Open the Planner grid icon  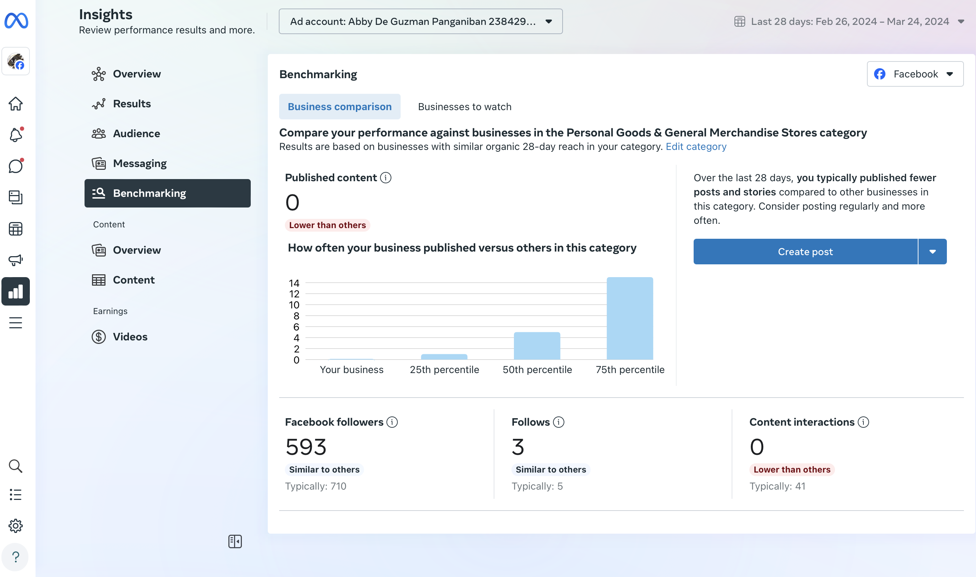16,228
